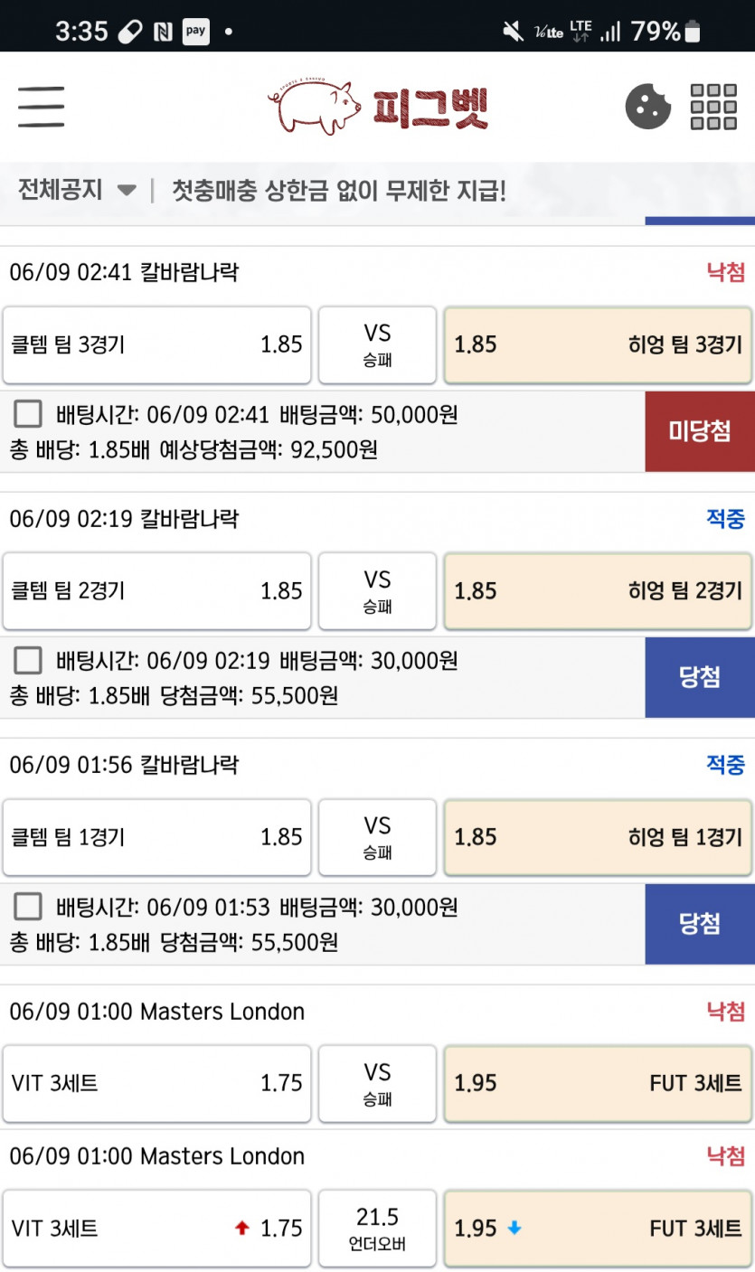Open the 첫충매충 notice banner text
This screenshot has width=755, height=1272.
pyautogui.click(x=339, y=191)
